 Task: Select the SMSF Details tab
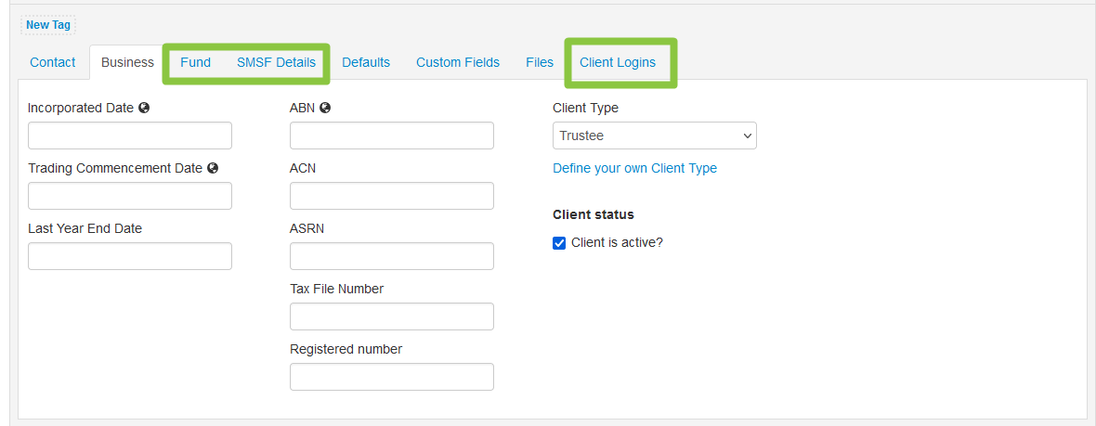[x=276, y=62]
